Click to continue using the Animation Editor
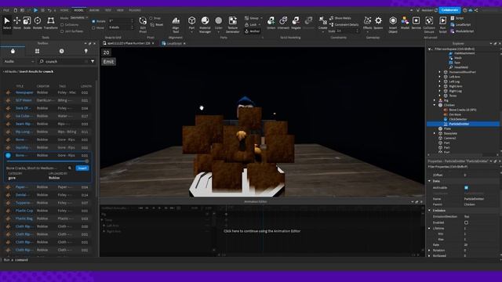The width and height of the screenshot is (502, 282). pos(262,231)
